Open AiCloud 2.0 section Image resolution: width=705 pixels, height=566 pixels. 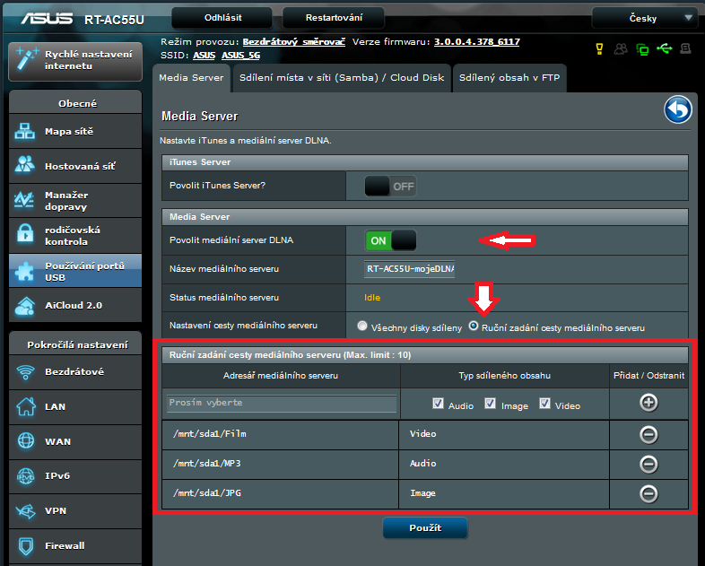tap(74, 305)
